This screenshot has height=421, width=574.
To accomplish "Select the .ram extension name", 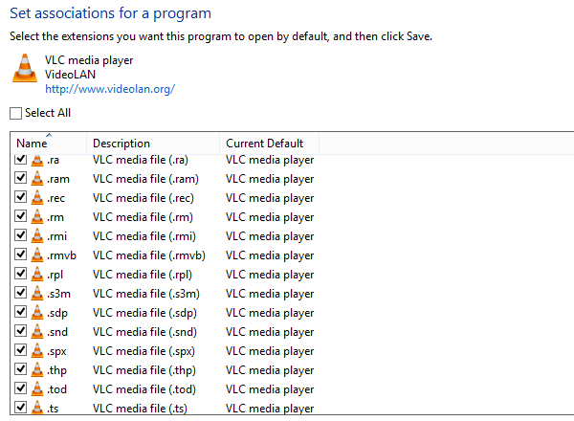I will tap(57, 179).
